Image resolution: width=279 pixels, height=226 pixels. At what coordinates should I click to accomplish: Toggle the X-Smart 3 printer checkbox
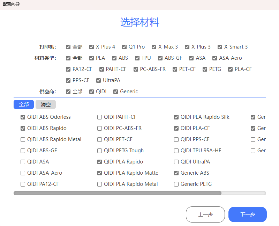point(220,47)
